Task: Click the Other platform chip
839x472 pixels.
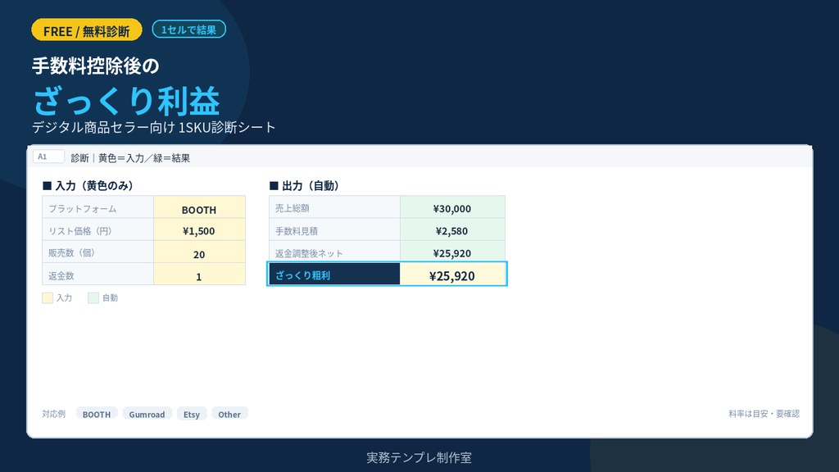Action: point(229,414)
